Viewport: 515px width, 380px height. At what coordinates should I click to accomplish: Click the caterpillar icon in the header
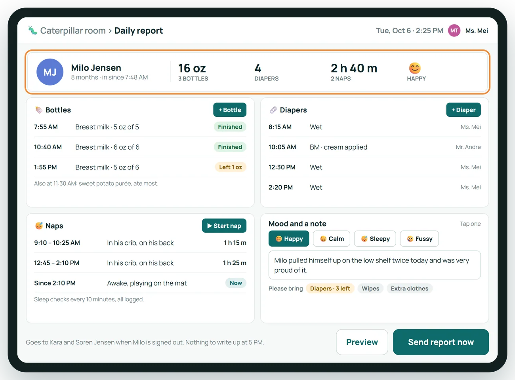coord(32,30)
